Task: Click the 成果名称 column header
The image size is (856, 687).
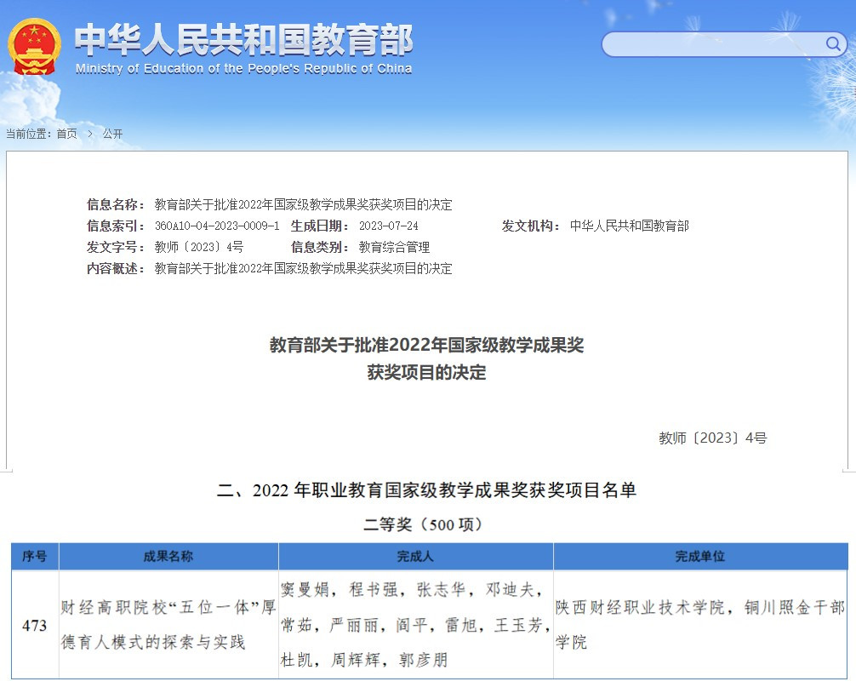Action: pos(168,556)
